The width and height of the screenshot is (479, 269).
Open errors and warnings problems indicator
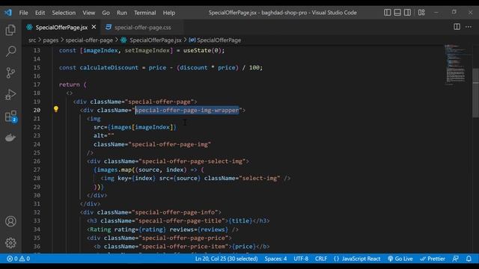coord(18,259)
